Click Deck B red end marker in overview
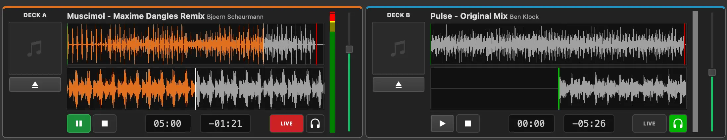The width and height of the screenshot is (727, 140). point(685,44)
